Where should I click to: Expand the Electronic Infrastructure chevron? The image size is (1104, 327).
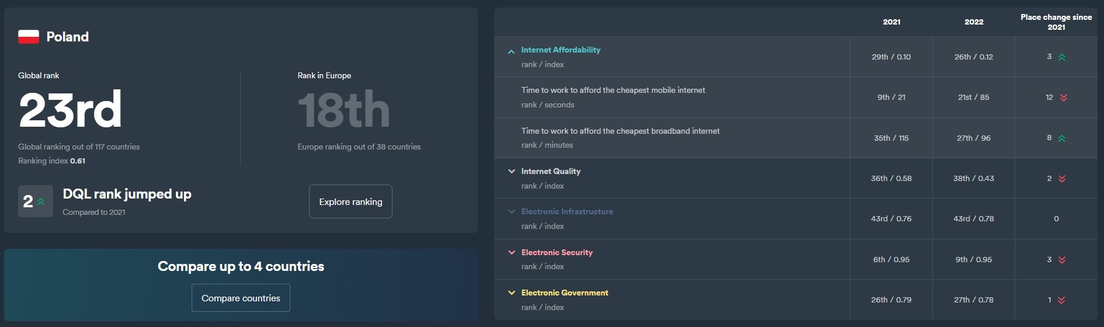[x=512, y=211]
